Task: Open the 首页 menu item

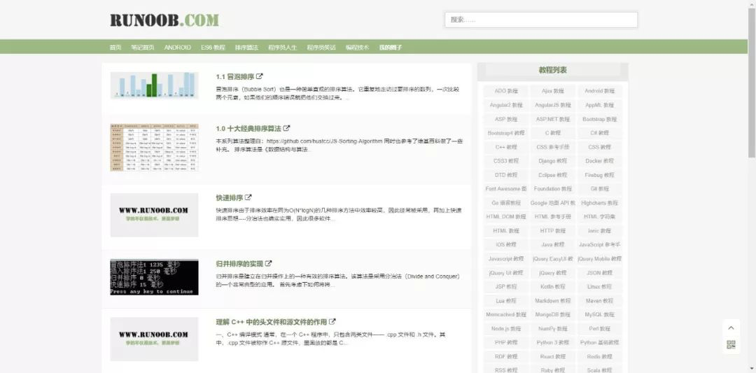Action: tap(115, 47)
